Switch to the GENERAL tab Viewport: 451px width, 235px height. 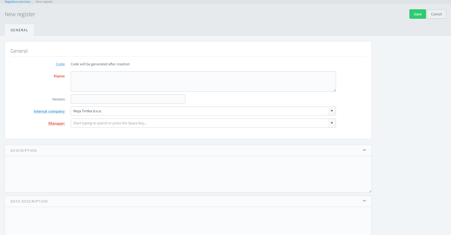(19, 30)
